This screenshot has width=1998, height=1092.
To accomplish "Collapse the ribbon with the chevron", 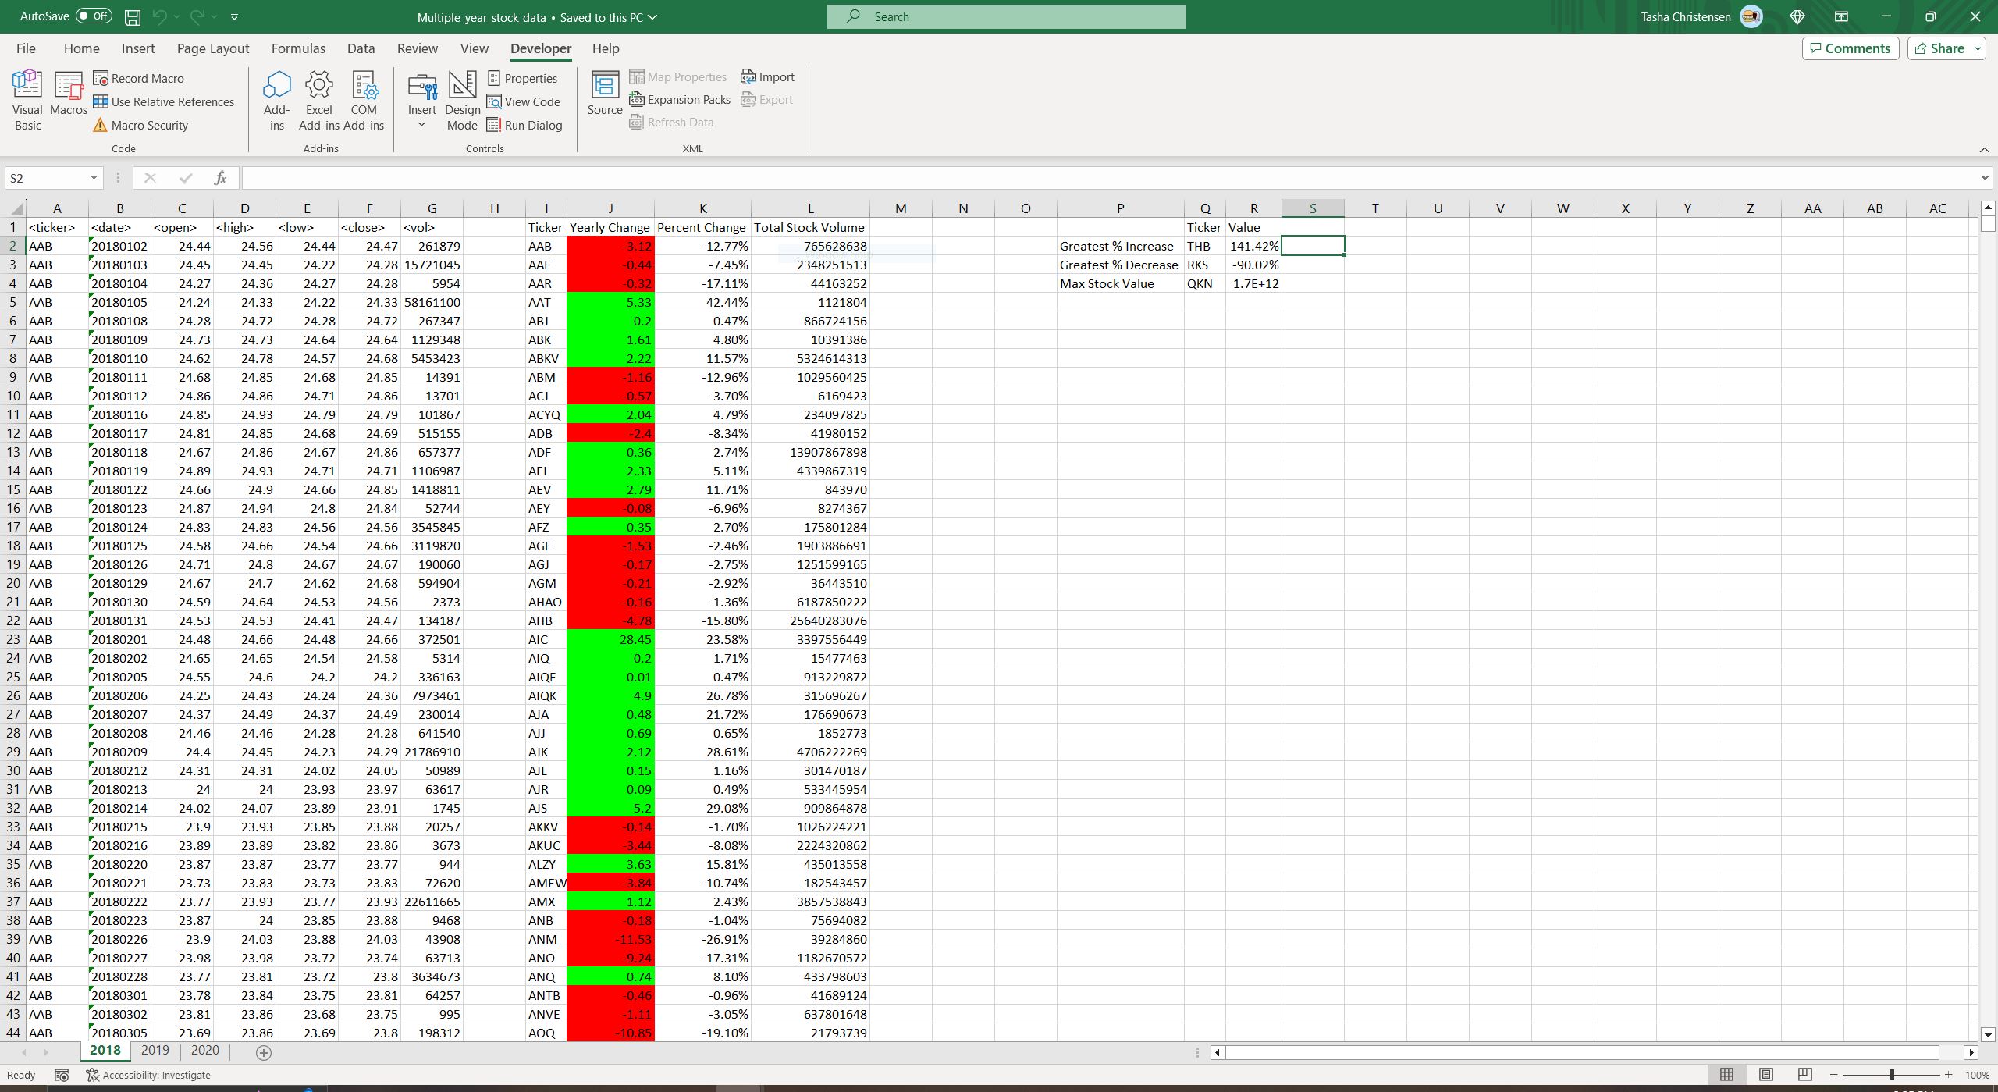I will 1985,150.
